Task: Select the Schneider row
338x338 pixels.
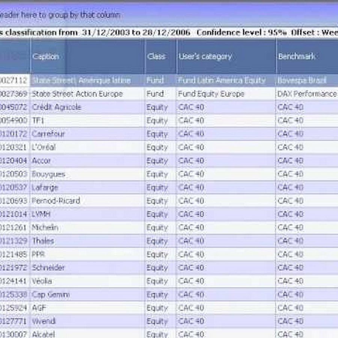Action: pyautogui.click(x=48, y=268)
